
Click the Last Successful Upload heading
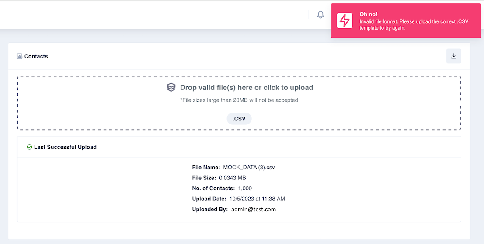[65, 147]
